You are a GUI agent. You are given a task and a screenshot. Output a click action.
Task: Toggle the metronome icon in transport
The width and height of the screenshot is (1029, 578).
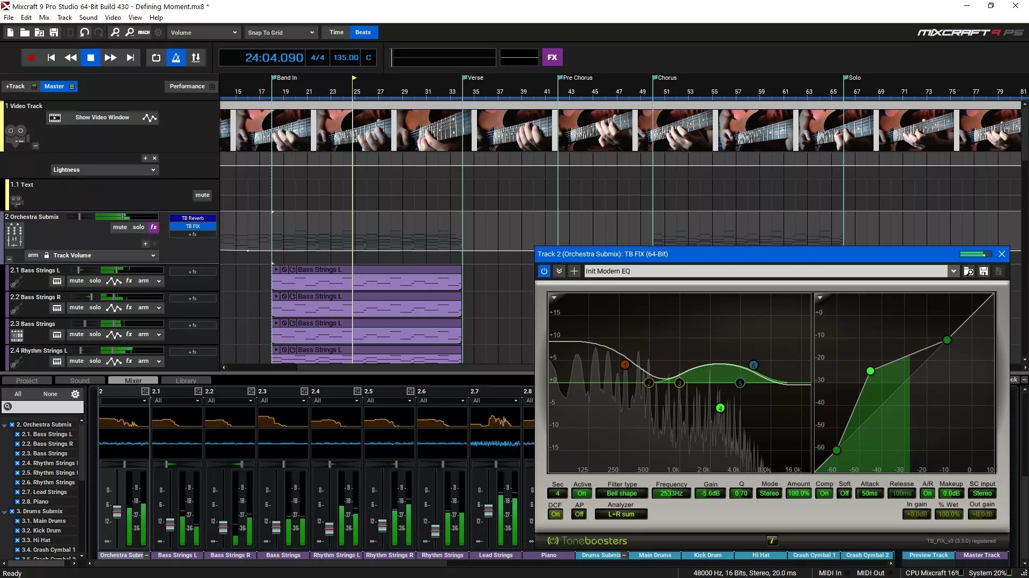pyautogui.click(x=176, y=58)
